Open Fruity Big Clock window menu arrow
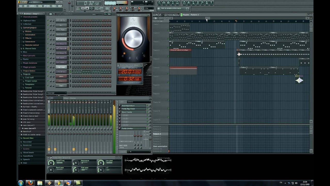The height and width of the screenshot is (186, 330). point(118,65)
